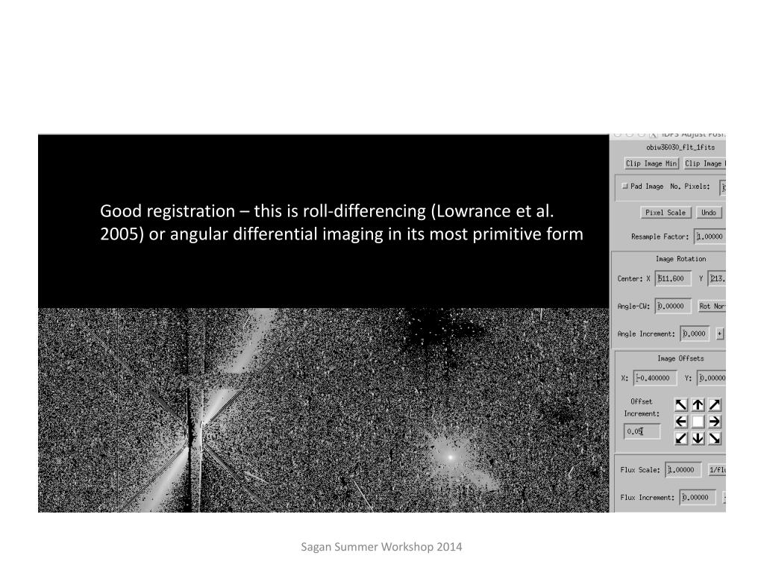Shift image with the right arrow
Viewport: 764px width, 573px height.
point(714,422)
